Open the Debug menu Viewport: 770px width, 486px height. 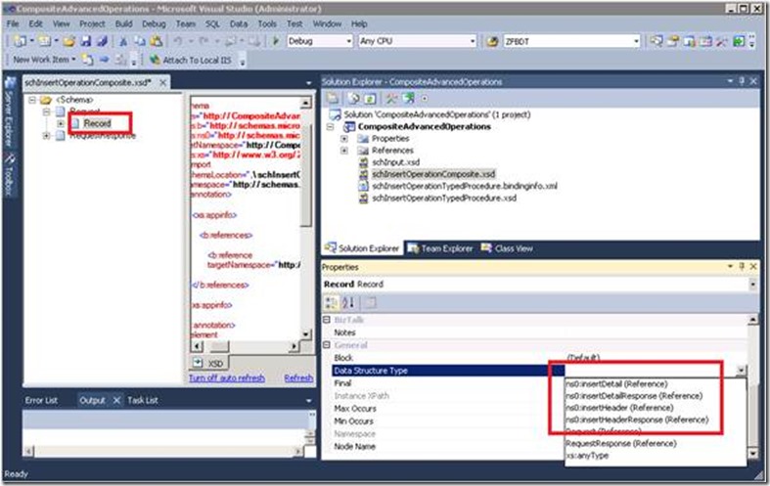coord(154,23)
